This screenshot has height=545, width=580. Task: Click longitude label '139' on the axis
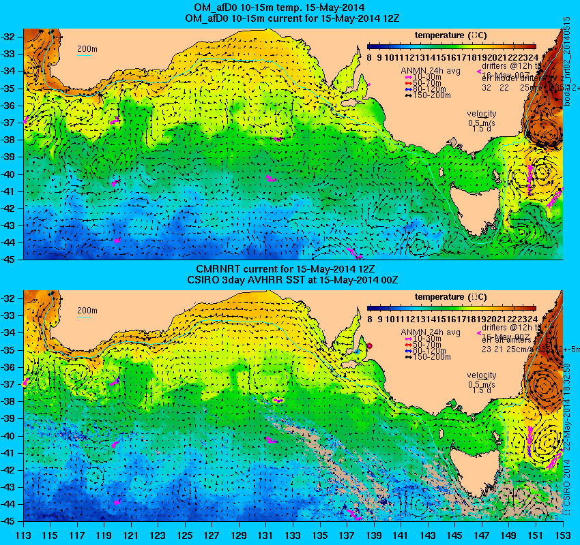pos(374,535)
